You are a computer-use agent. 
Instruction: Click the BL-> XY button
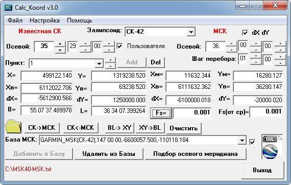pyautogui.click(x=119, y=128)
